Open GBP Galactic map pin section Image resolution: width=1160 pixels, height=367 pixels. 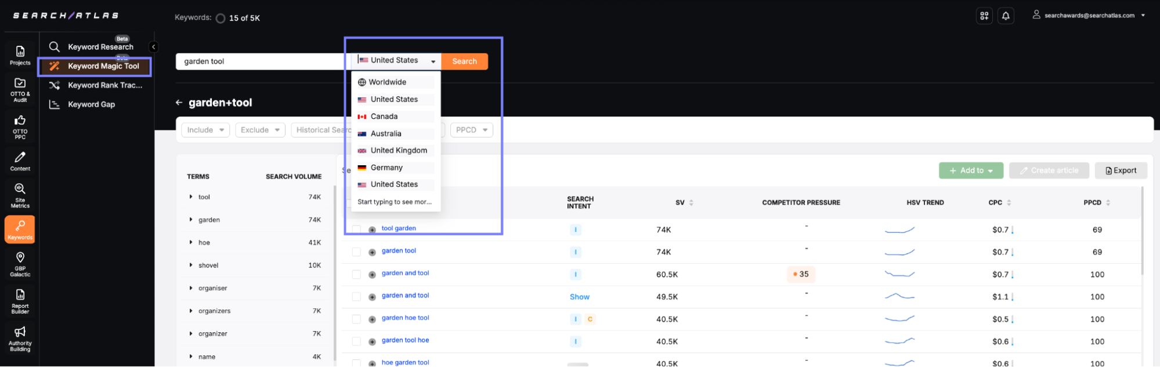coord(20,264)
